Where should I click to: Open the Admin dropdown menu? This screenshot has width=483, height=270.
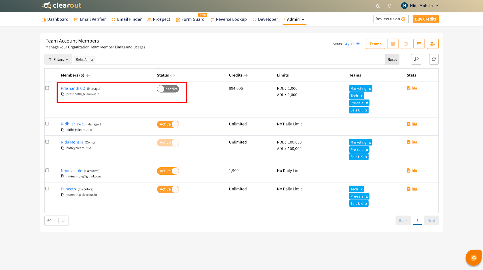tap(294, 19)
